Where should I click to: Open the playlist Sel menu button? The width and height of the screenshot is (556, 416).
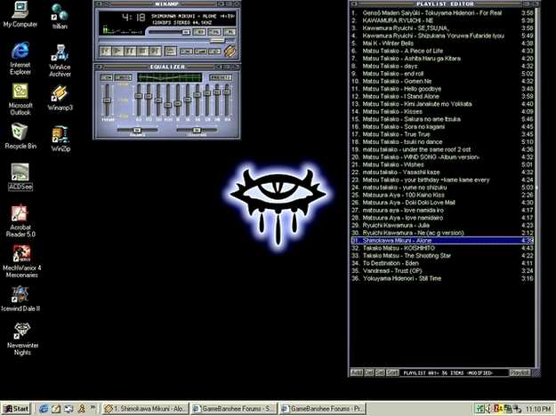pyautogui.click(x=380, y=372)
